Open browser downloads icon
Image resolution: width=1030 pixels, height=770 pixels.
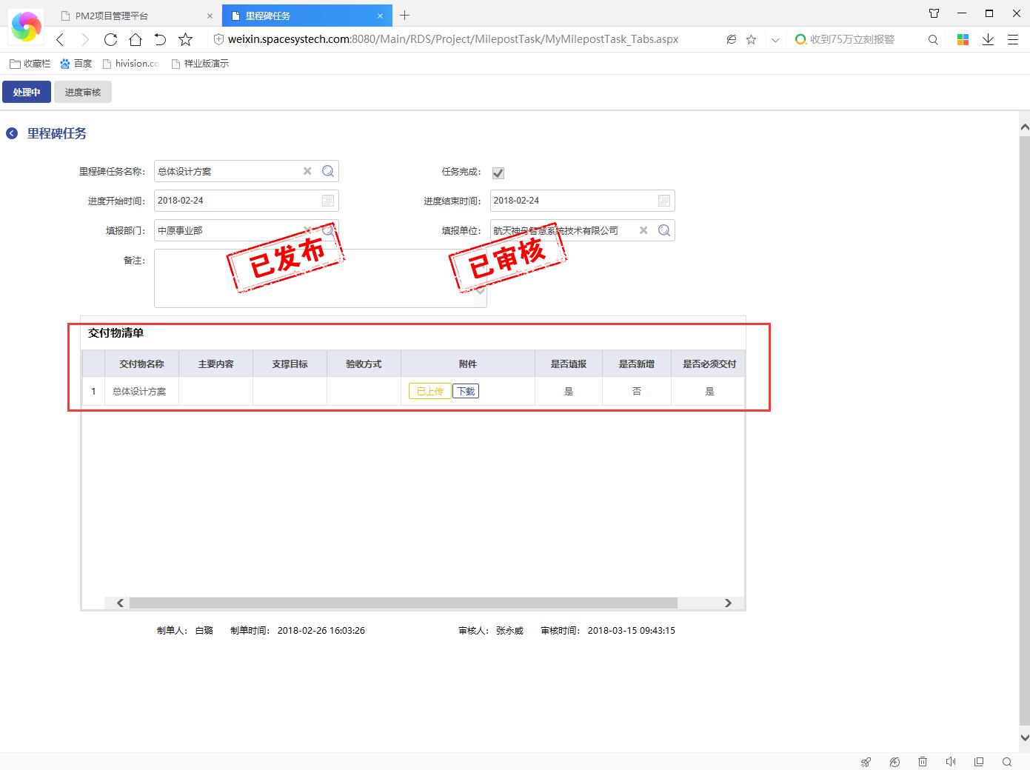988,39
